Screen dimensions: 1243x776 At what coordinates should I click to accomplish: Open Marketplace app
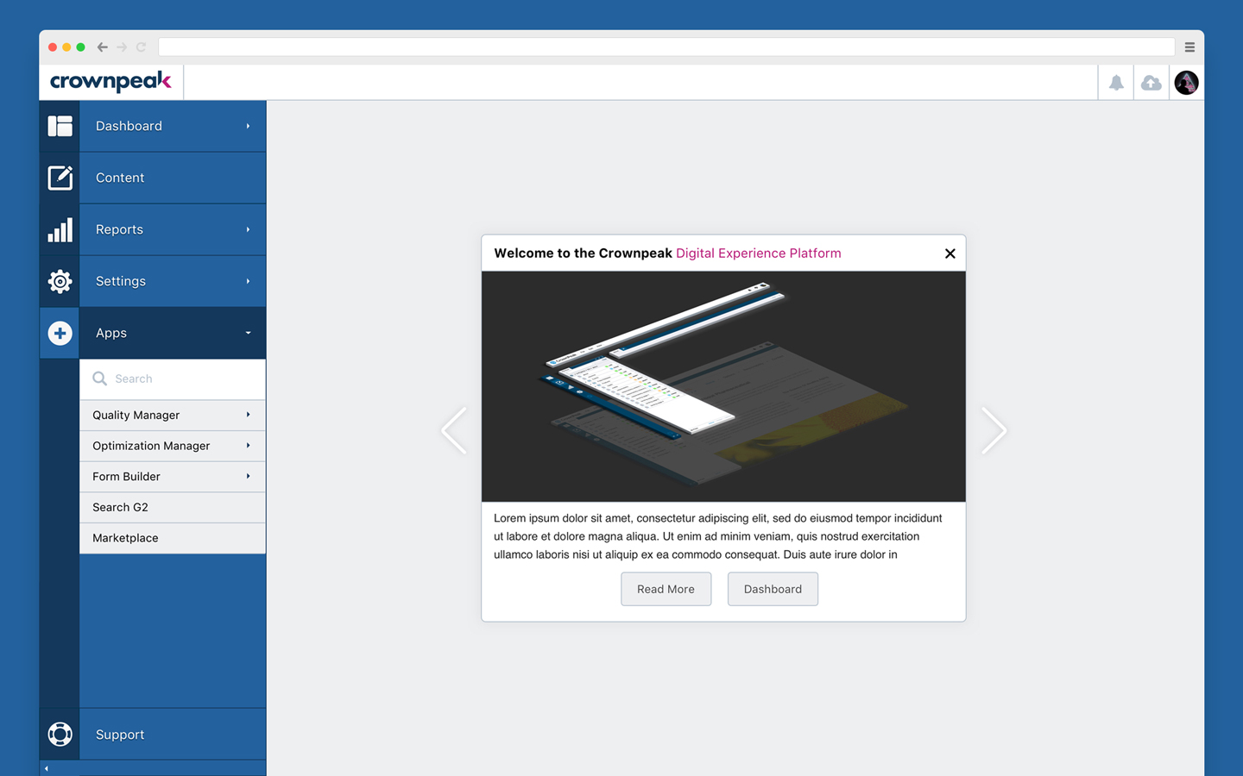pos(173,538)
